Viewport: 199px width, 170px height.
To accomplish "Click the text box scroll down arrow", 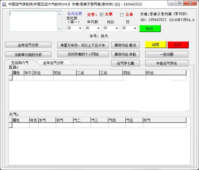I will click(x=59, y=29).
